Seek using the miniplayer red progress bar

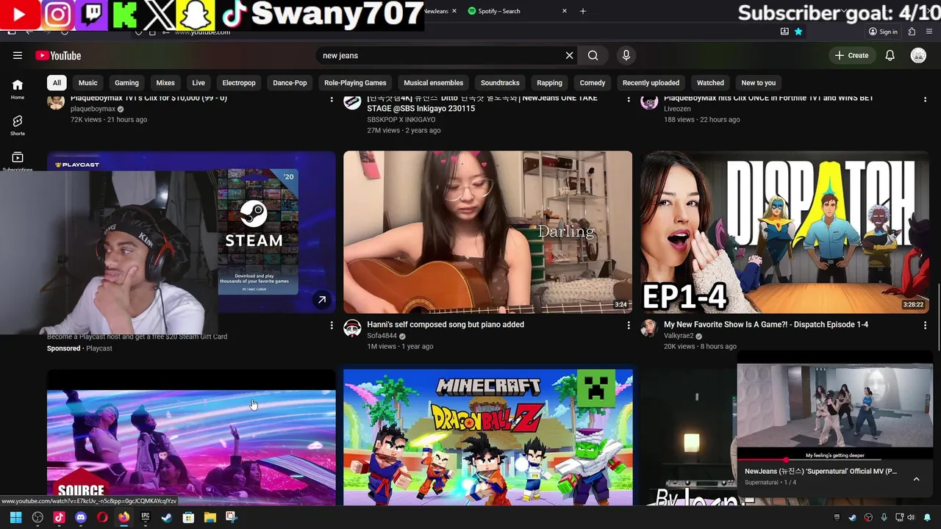pyautogui.click(x=835, y=460)
